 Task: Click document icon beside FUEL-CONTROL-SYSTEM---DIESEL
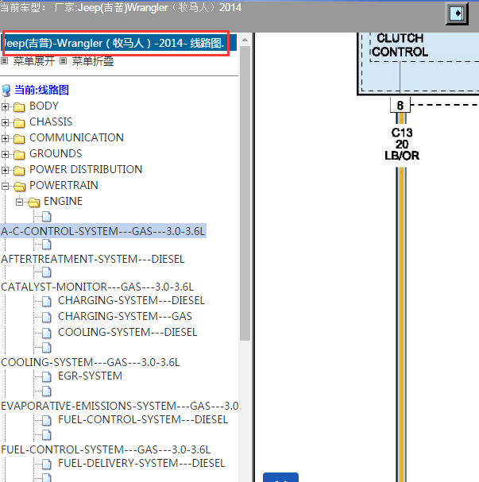tap(46, 420)
